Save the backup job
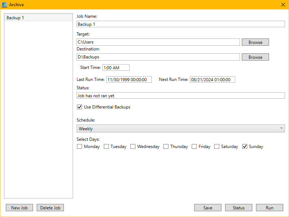The width and height of the screenshot is (289, 217). [x=208, y=208]
